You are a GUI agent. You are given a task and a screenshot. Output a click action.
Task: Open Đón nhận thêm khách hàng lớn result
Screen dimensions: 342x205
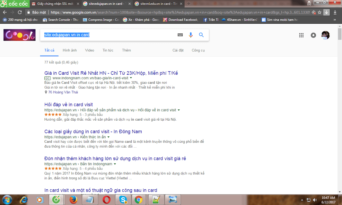point(115,158)
